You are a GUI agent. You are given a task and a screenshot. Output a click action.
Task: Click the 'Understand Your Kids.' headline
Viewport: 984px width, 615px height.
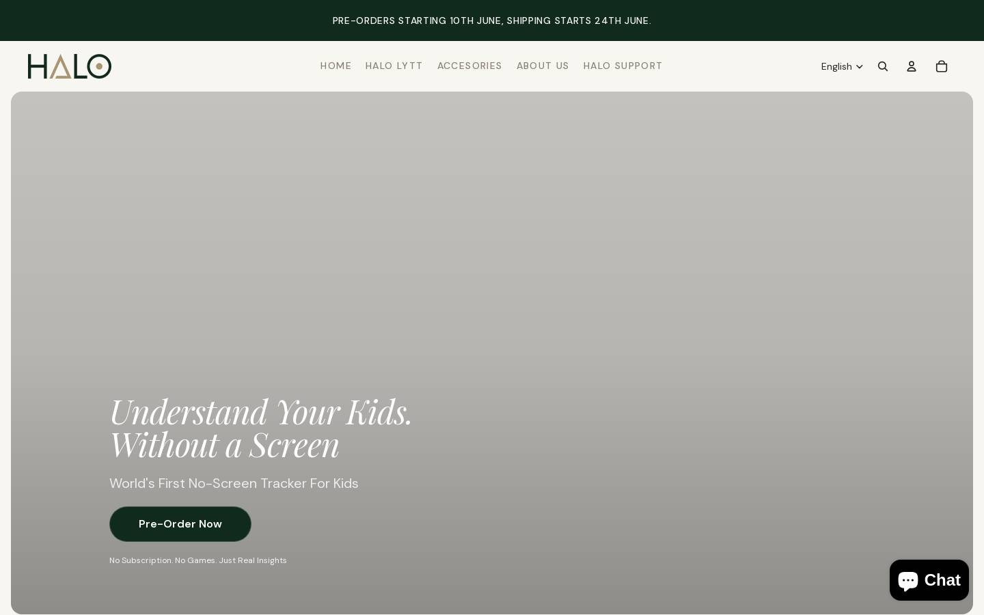coord(260,411)
